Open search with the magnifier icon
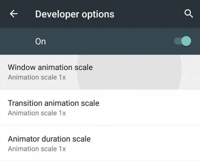The image size is (200, 161). (189, 14)
